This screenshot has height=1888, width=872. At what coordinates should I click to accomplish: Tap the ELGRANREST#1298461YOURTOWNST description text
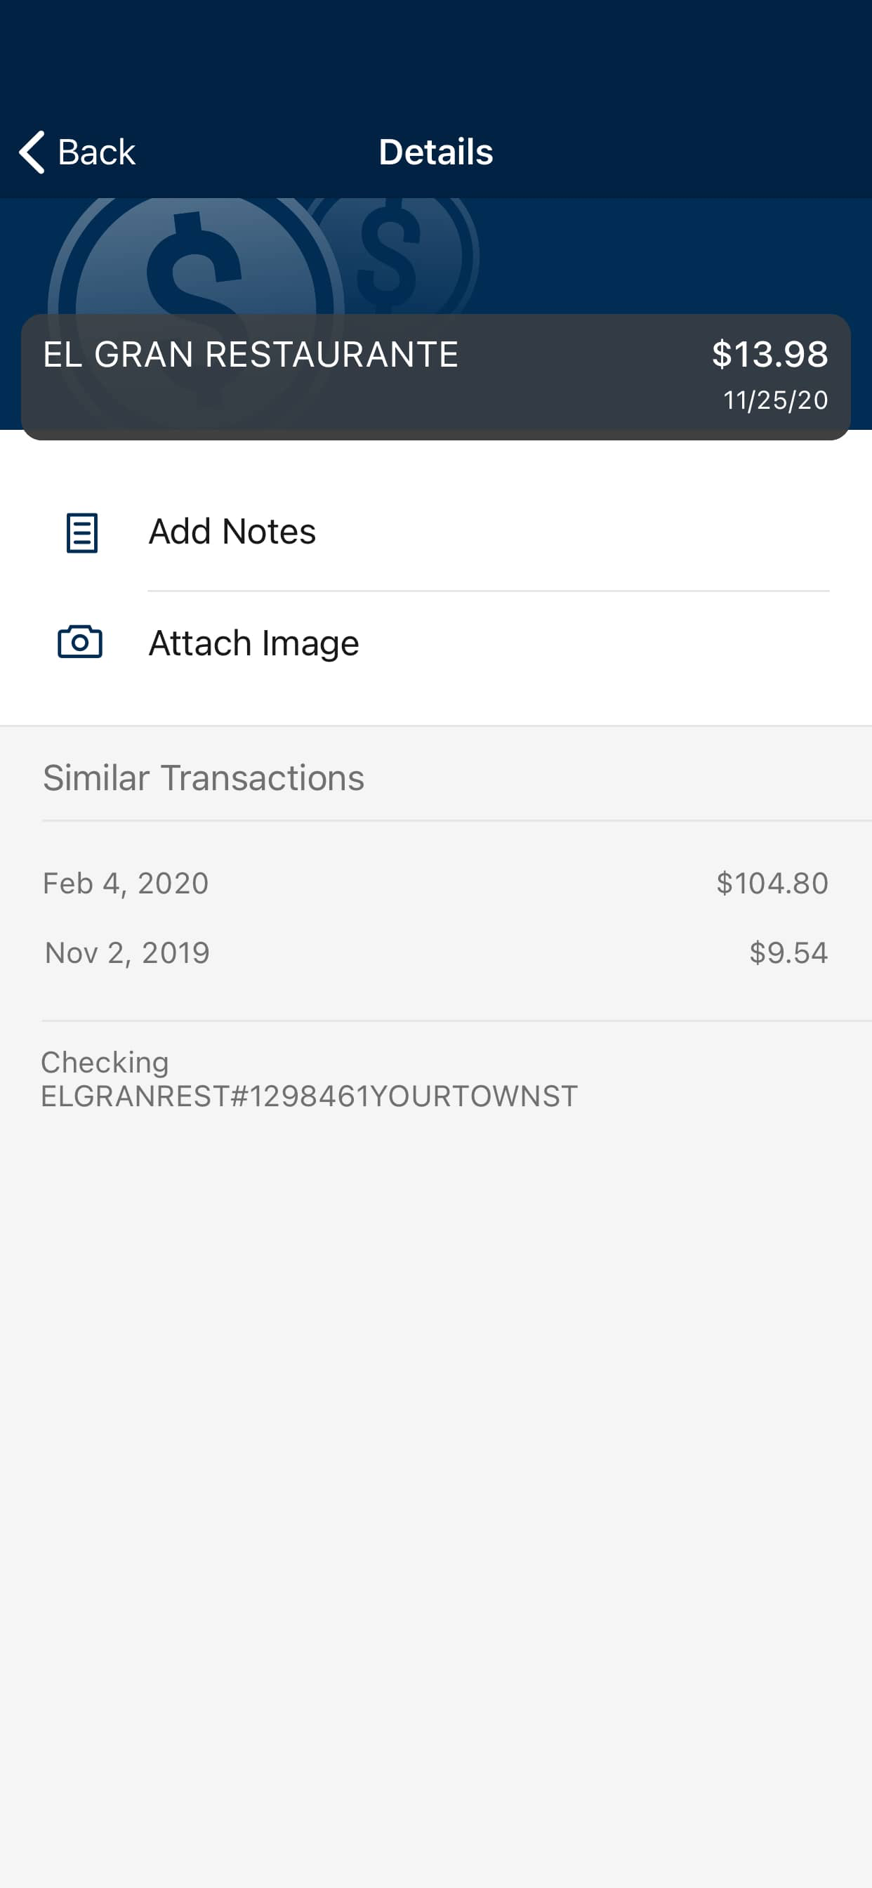point(309,1096)
